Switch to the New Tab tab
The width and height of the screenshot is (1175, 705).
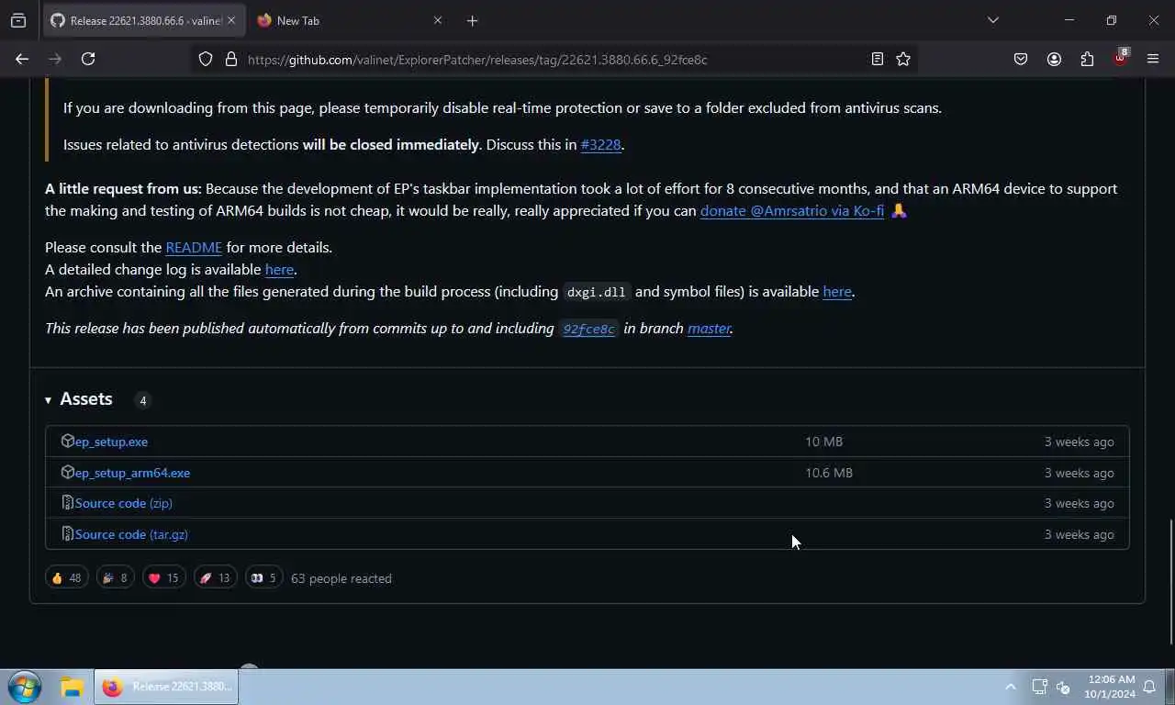pyautogui.click(x=350, y=20)
